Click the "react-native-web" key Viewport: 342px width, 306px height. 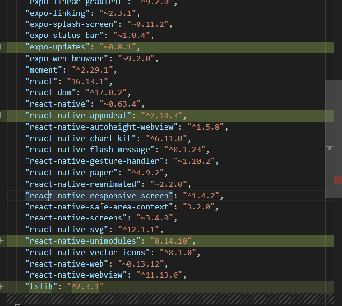tap(67, 264)
